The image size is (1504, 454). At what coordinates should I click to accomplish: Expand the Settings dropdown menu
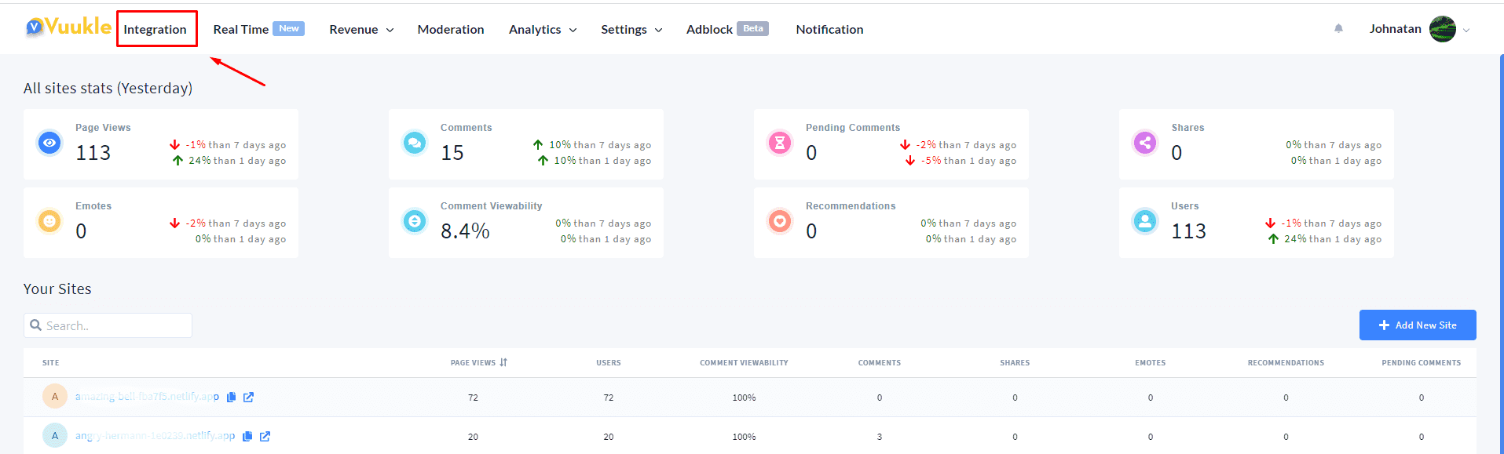(x=631, y=29)
